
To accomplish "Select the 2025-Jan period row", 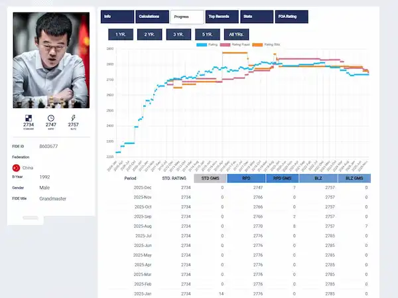I will [239, 293].
